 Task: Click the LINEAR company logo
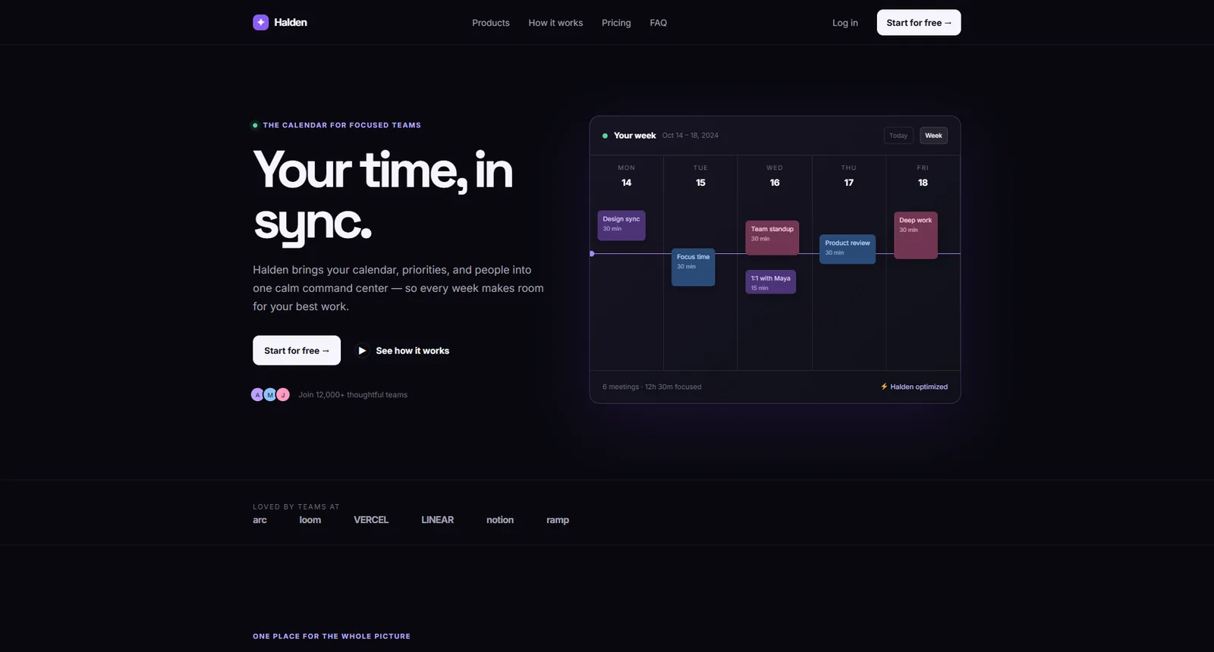click(438, 520)
